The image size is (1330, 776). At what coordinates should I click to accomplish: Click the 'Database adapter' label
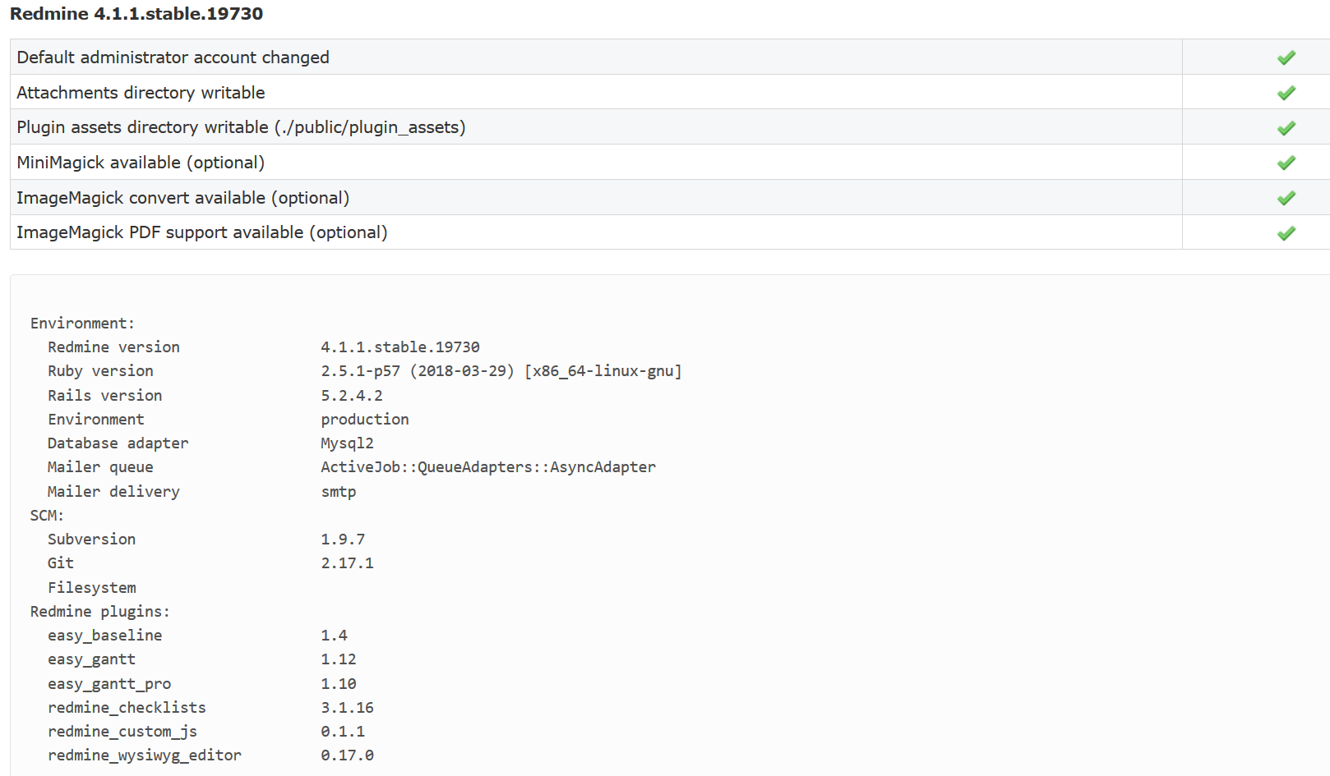click(118, 443)
